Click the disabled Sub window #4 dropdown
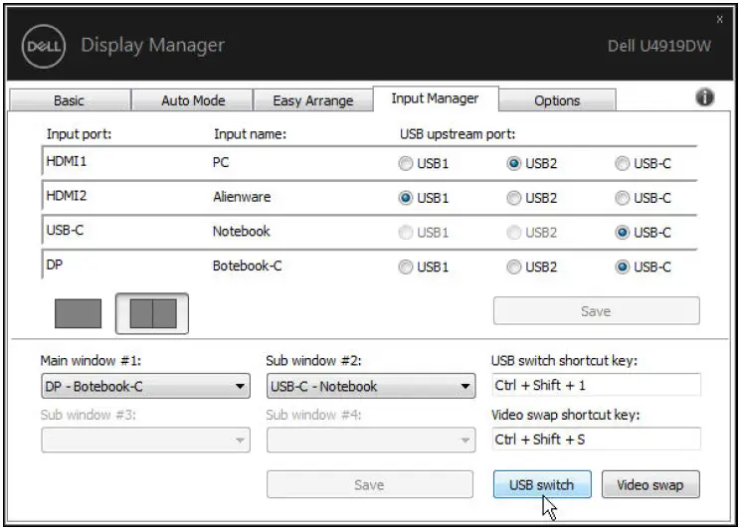Screen dimensions: 741x528 pyautogui.click(x=371, y=440)
